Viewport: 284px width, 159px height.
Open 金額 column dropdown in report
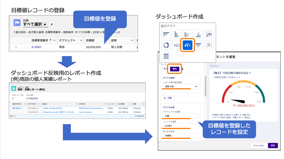point(143,104)
